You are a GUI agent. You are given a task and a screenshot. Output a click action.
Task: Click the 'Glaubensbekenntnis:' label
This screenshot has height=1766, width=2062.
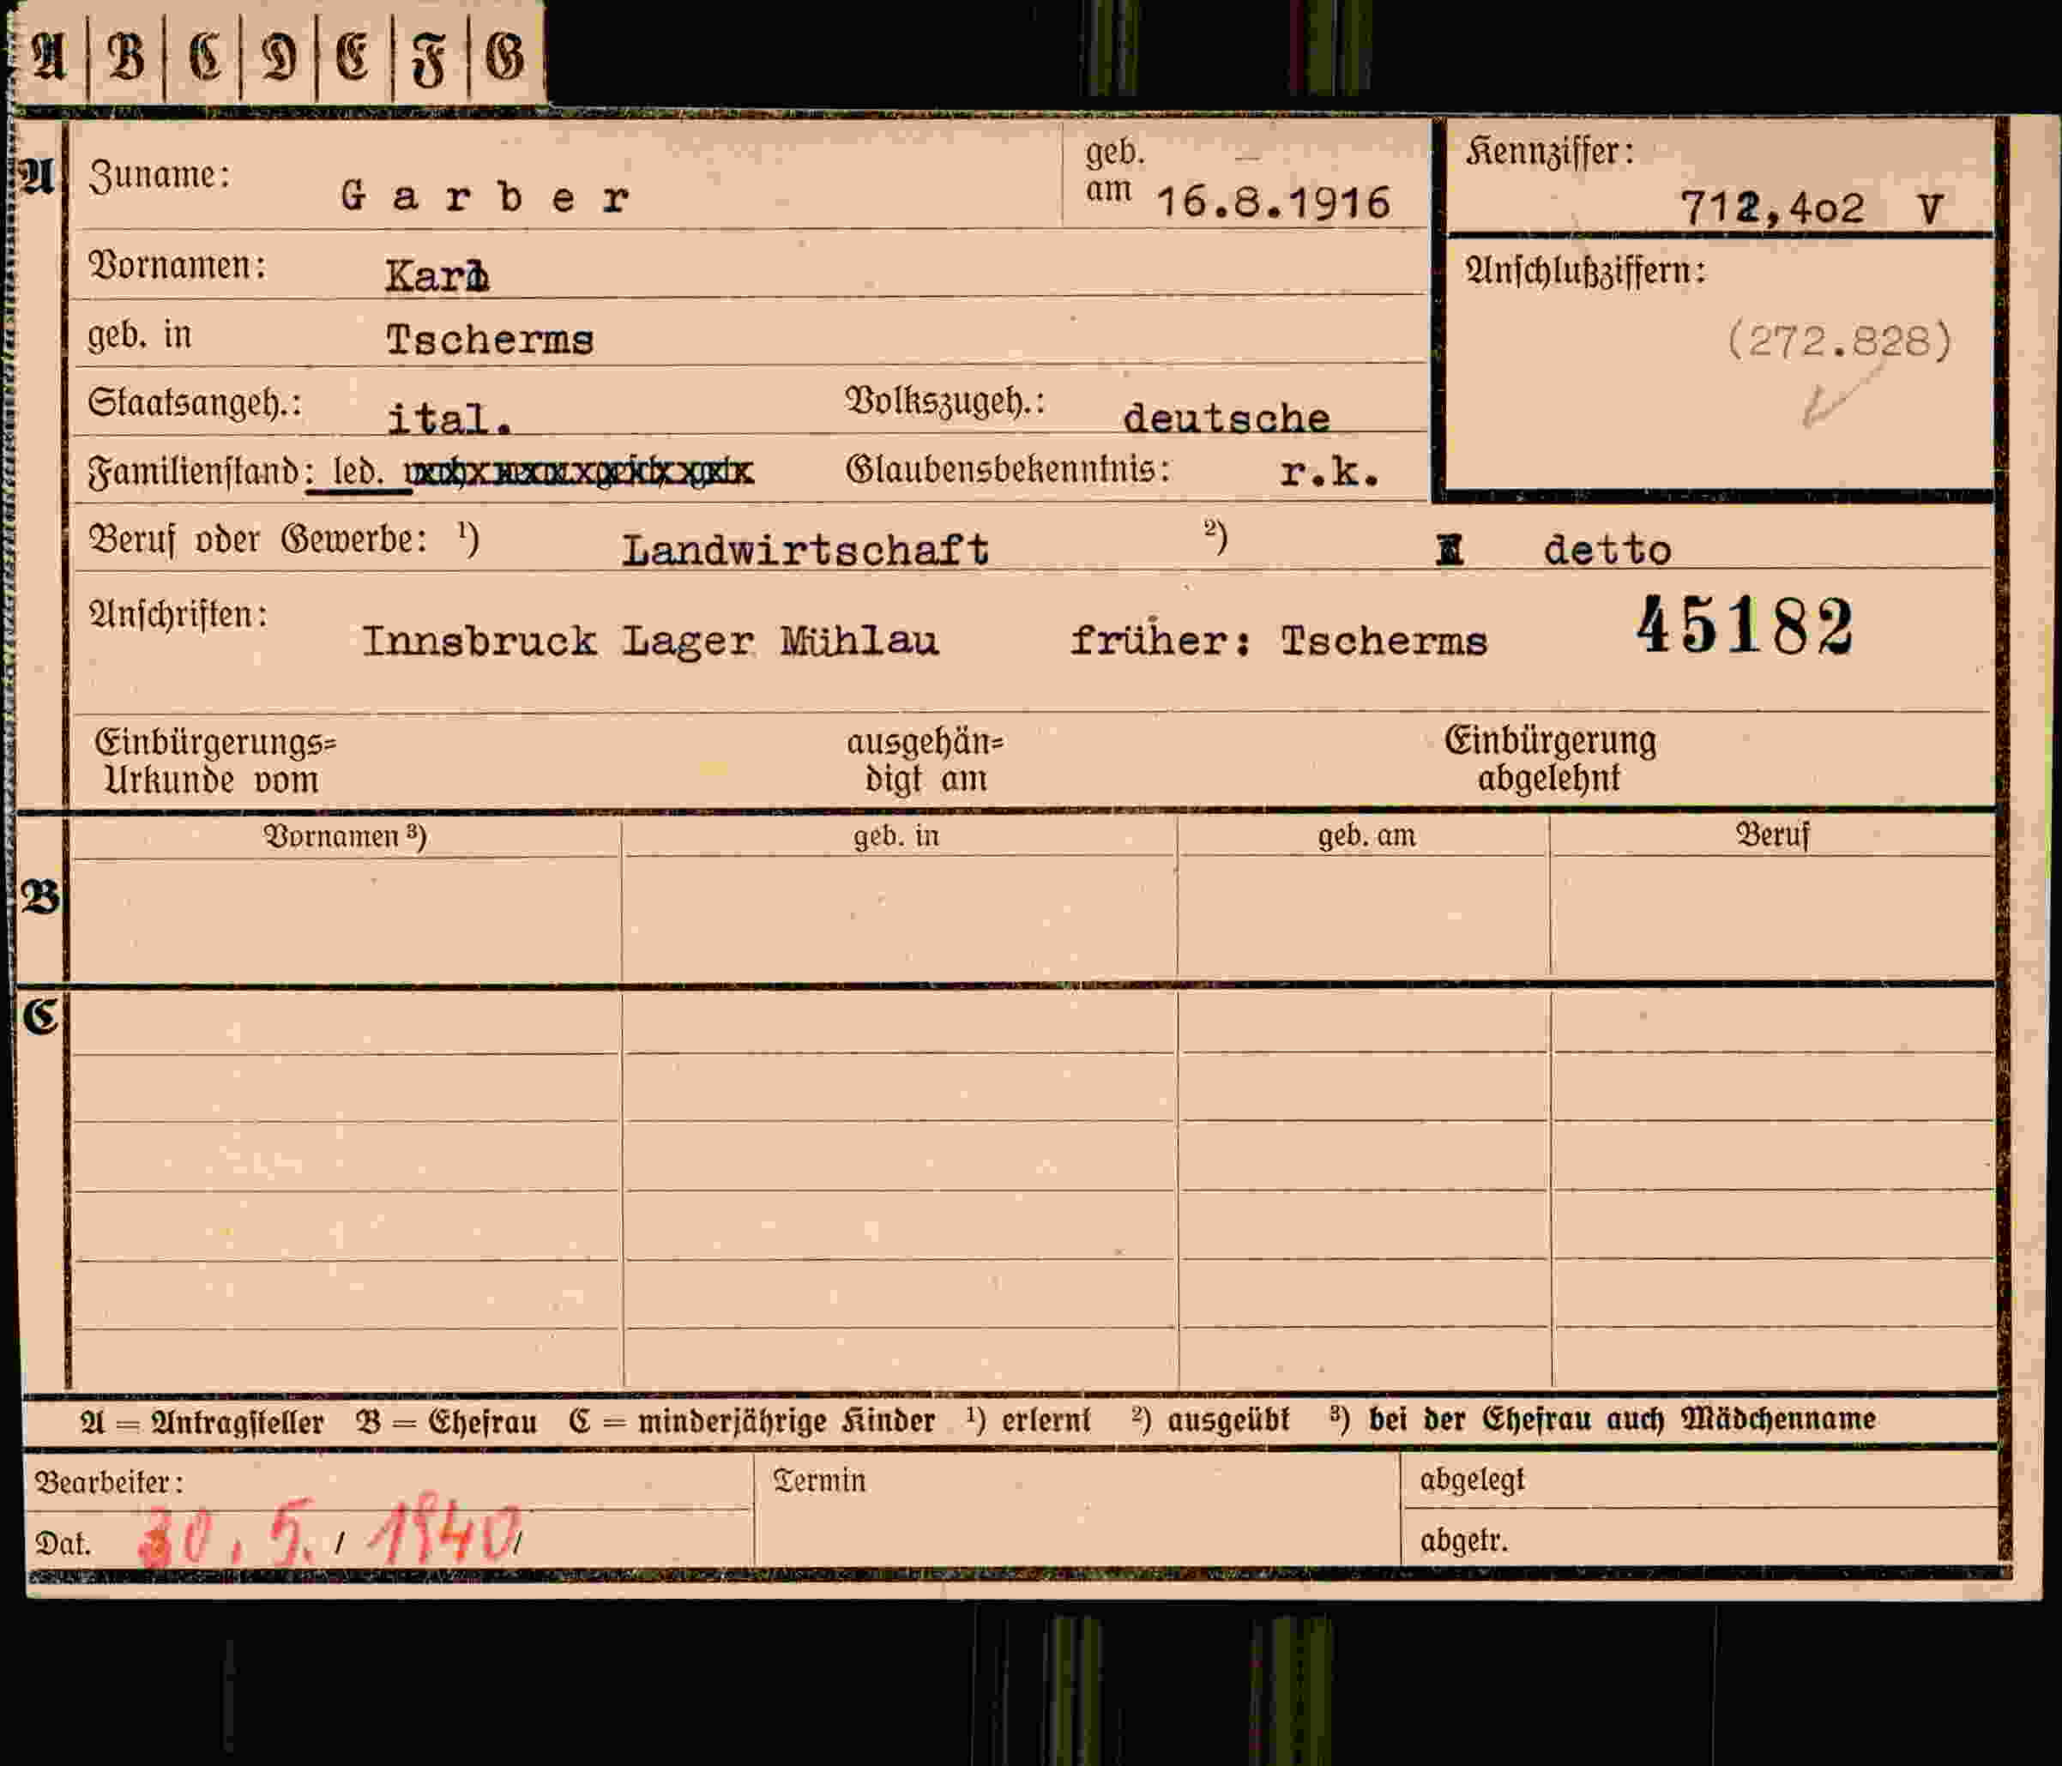[x=1007, y=470]
